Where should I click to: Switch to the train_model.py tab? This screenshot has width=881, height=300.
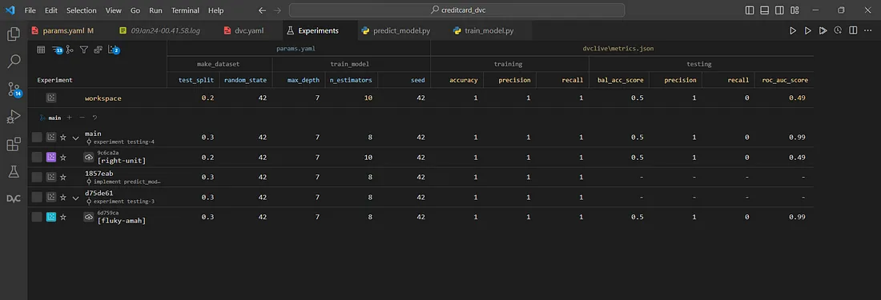489,30
